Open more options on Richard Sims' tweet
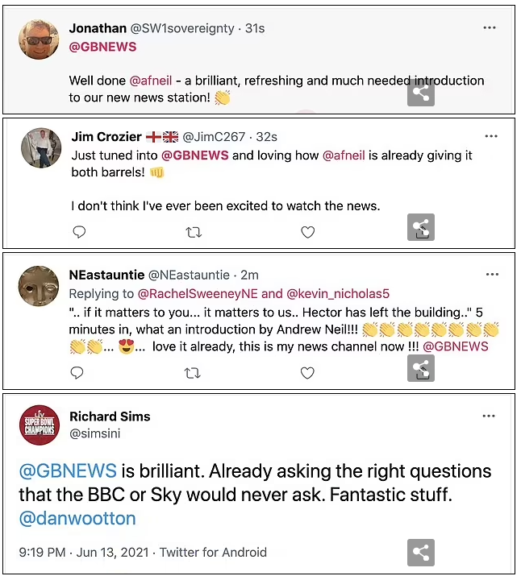This screenshot has height=576, width=521. [489, 416]
